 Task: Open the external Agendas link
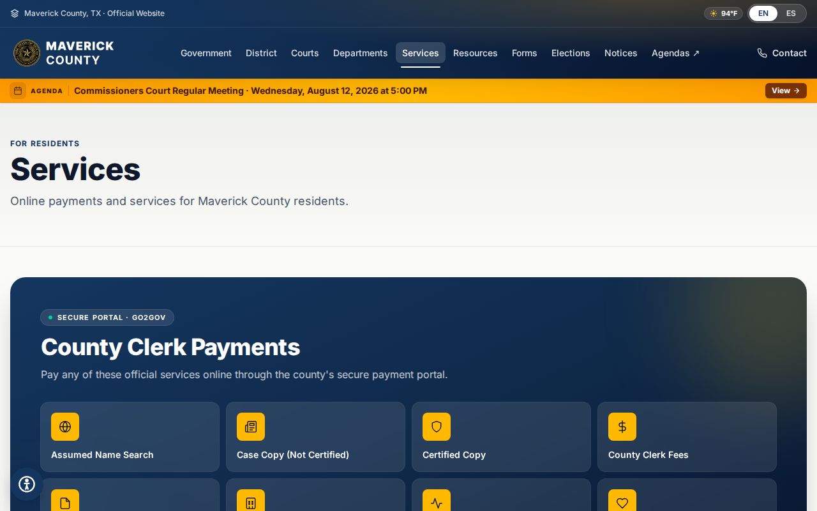point(675,53)
